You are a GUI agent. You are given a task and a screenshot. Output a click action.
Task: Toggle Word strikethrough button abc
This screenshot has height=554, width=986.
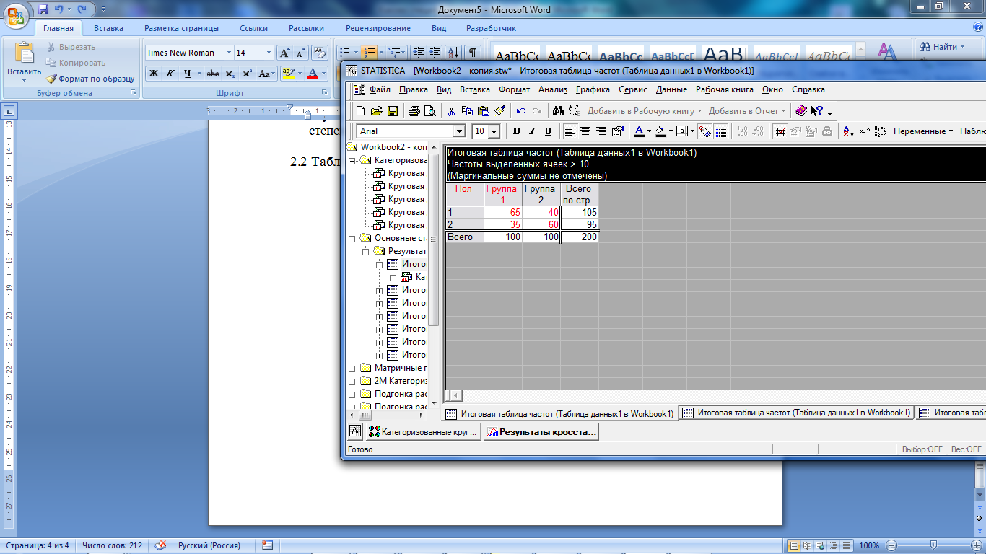click(212, 74)
